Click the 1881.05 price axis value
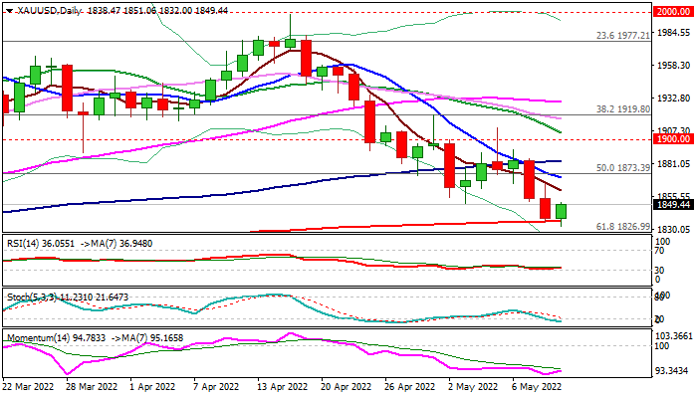The image size is (697, 398). click(674, 164)
